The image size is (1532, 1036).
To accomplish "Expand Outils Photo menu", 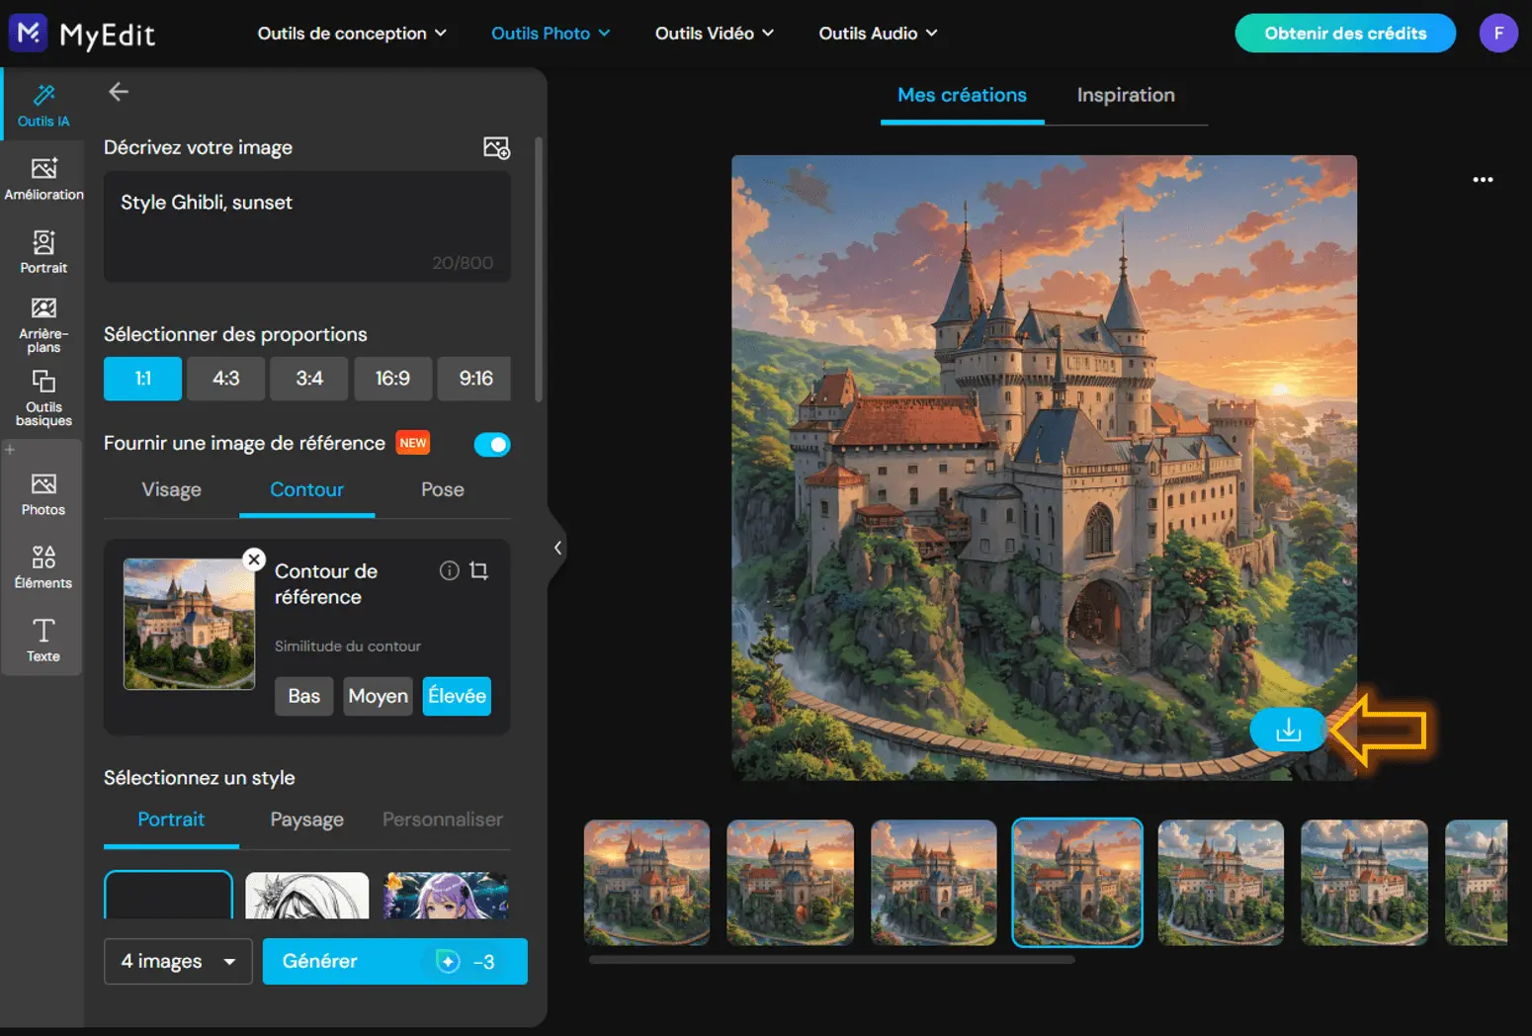I will [551, 34].
